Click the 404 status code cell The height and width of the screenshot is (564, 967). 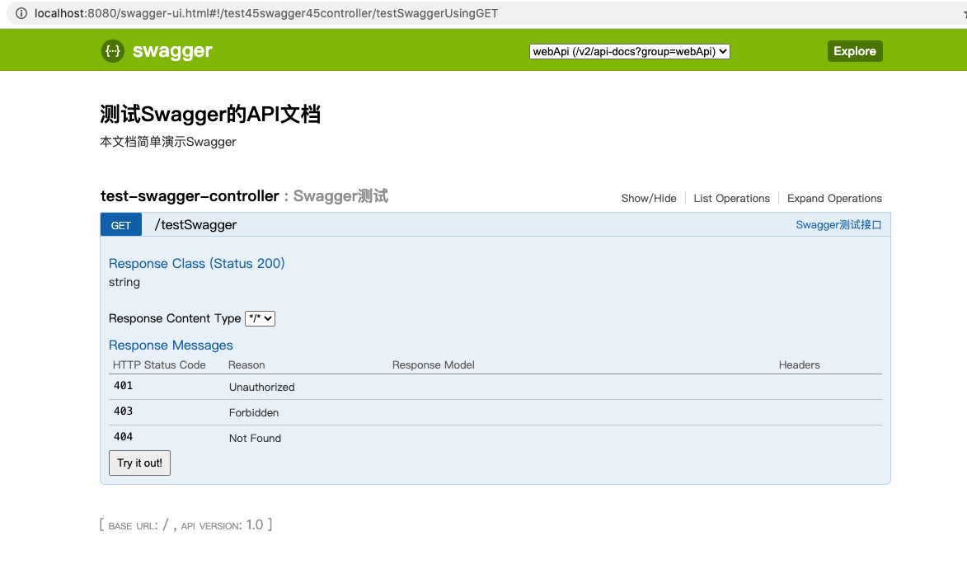click(x=124, y=437)
